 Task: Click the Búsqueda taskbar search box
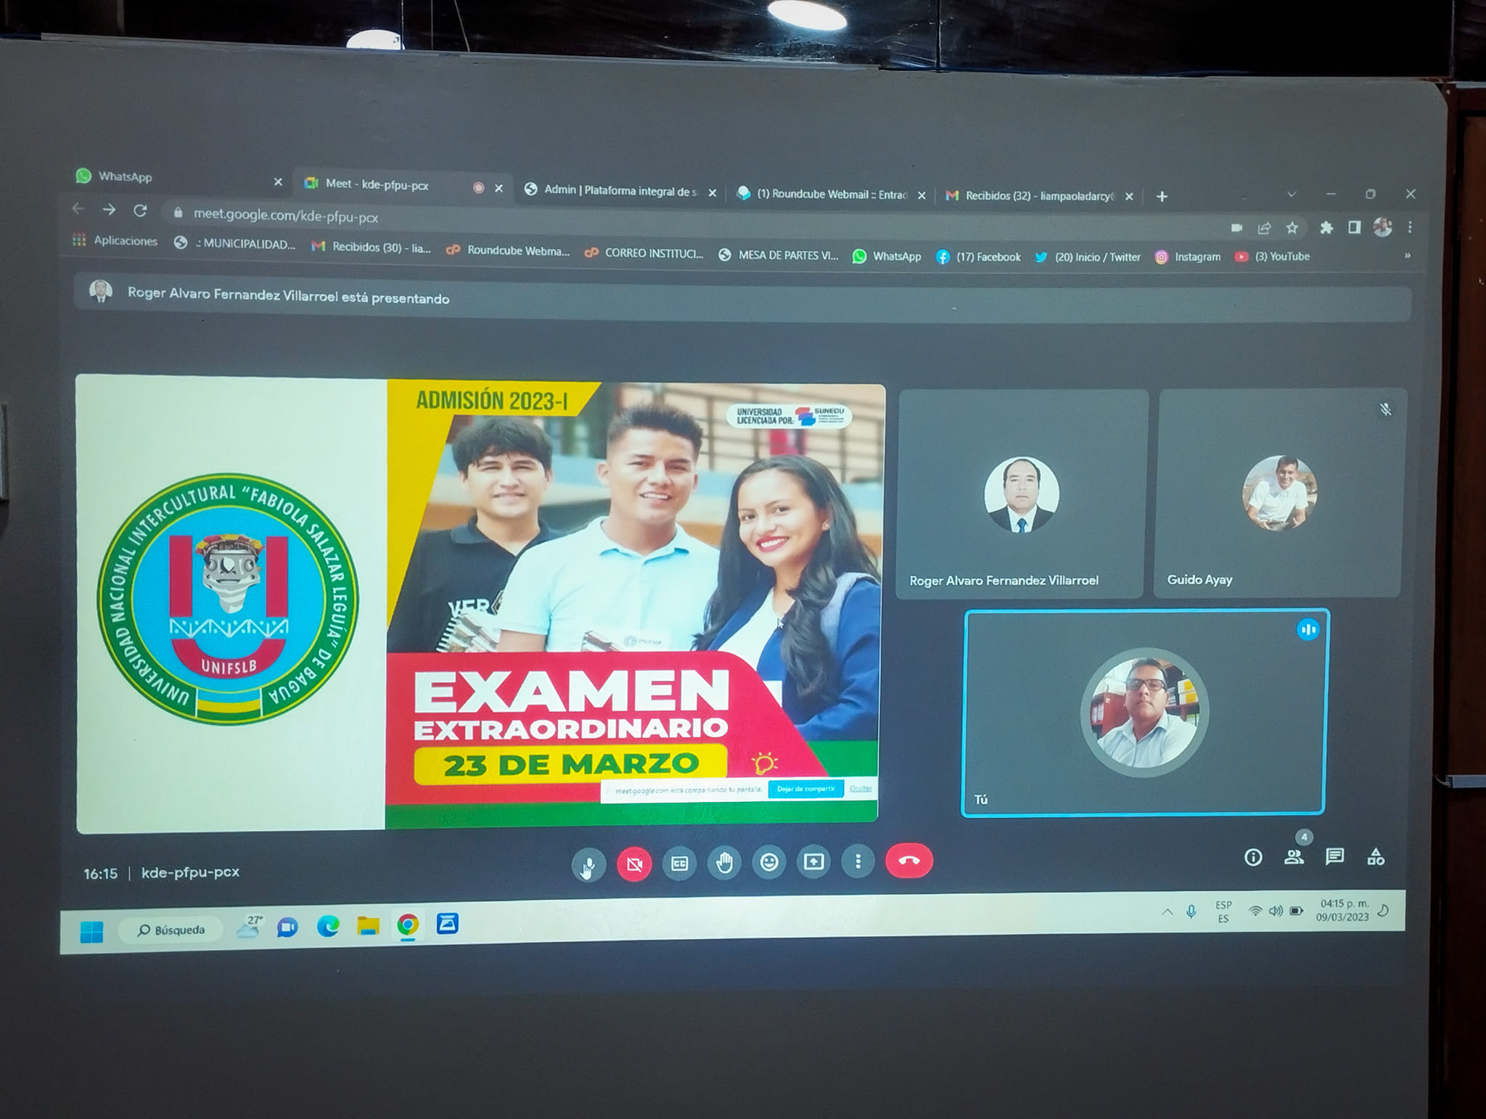[x=171, y=930]
